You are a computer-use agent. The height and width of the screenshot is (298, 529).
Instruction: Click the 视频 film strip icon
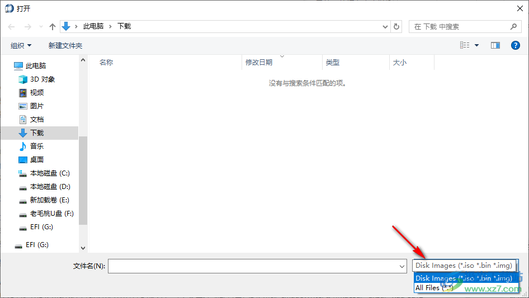tap(23, 92)
